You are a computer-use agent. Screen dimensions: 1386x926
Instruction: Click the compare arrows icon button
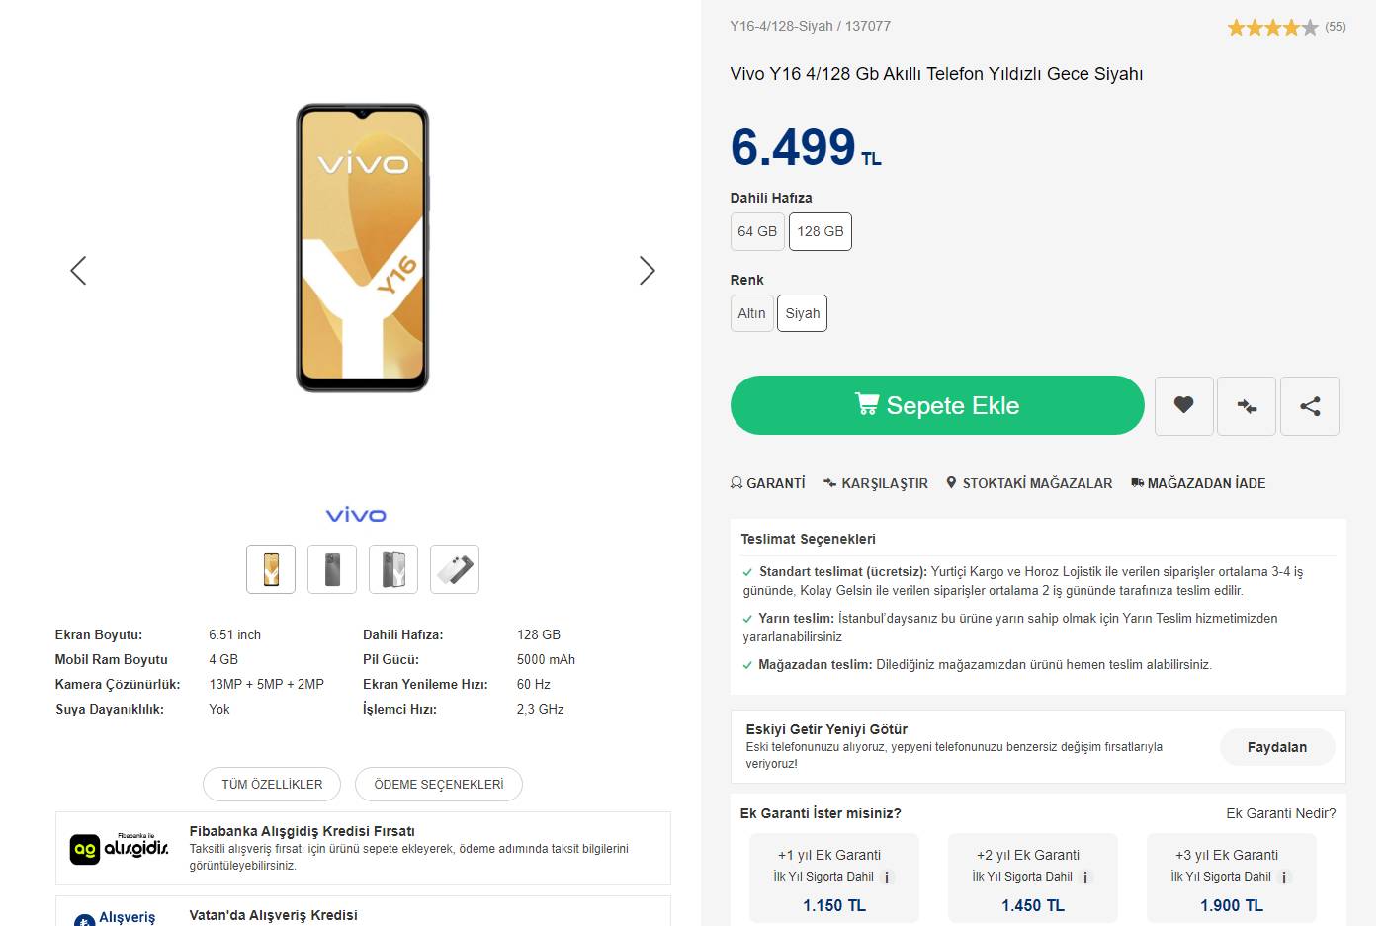tap(1247, 405)
